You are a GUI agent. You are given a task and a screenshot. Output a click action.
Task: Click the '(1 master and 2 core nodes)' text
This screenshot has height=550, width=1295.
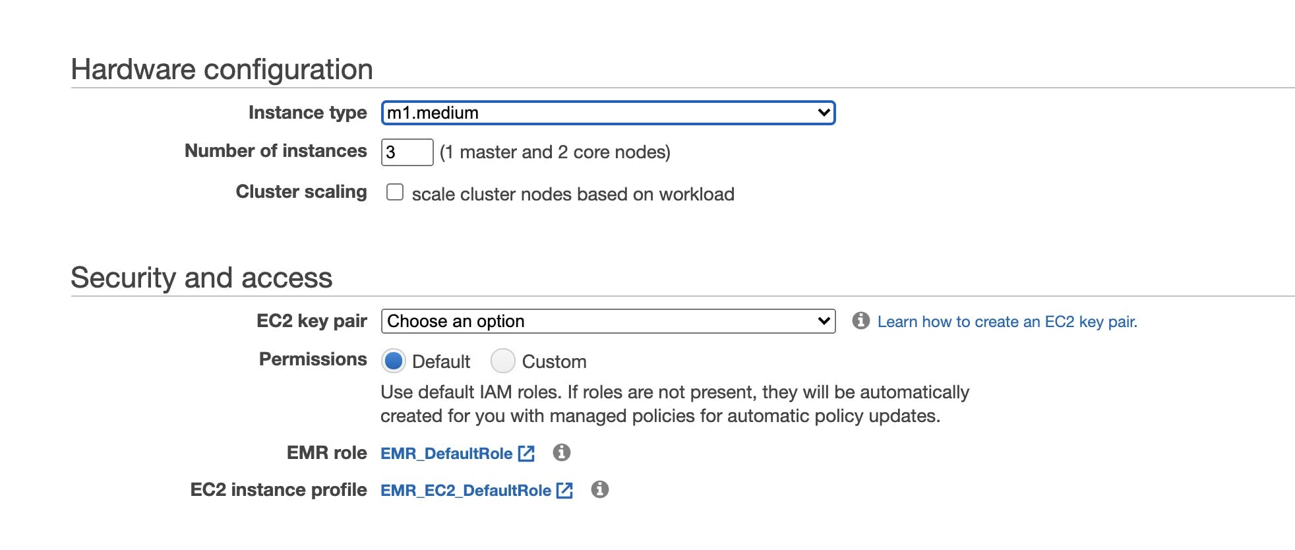click(555, 152)
